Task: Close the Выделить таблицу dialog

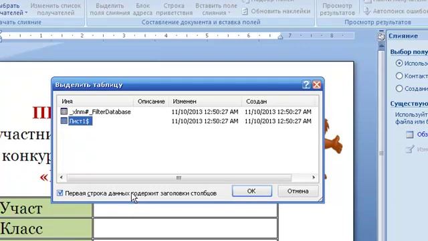Action: (316, 85)
